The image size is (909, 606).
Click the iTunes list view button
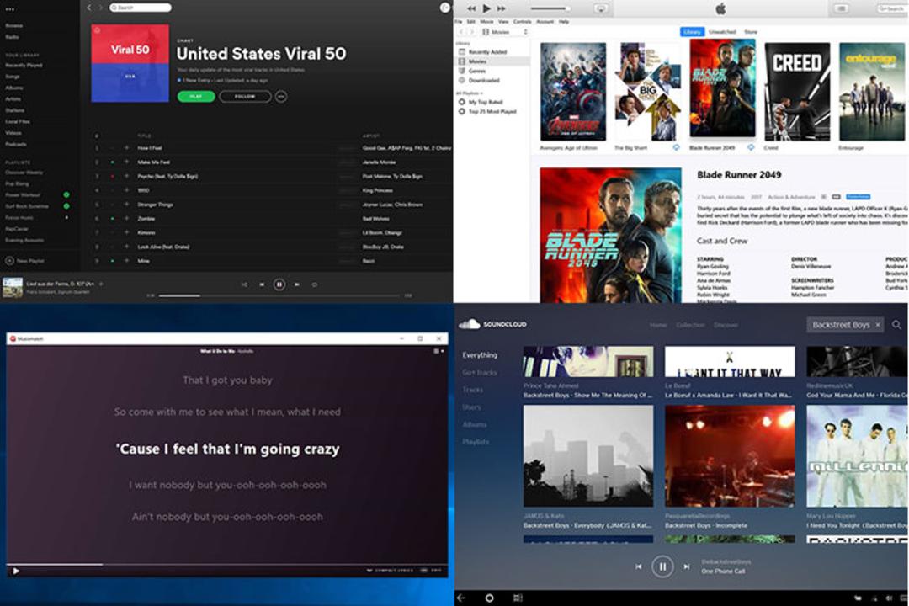click(x=841, y=8)
